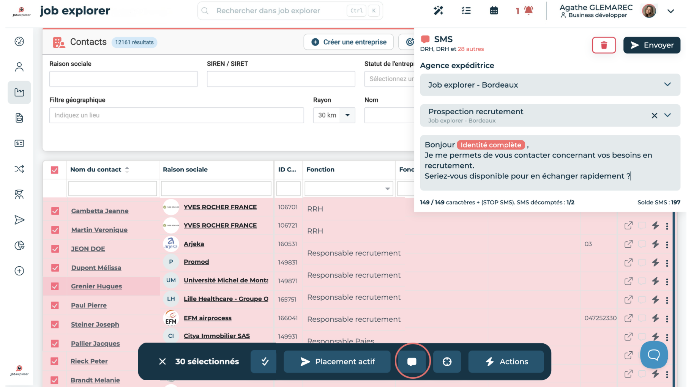Click the Identité complète tag in message

(x=491, y=145)
